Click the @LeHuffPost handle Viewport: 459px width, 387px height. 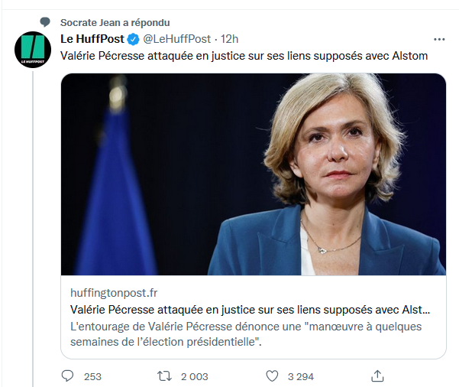(176, 39)
